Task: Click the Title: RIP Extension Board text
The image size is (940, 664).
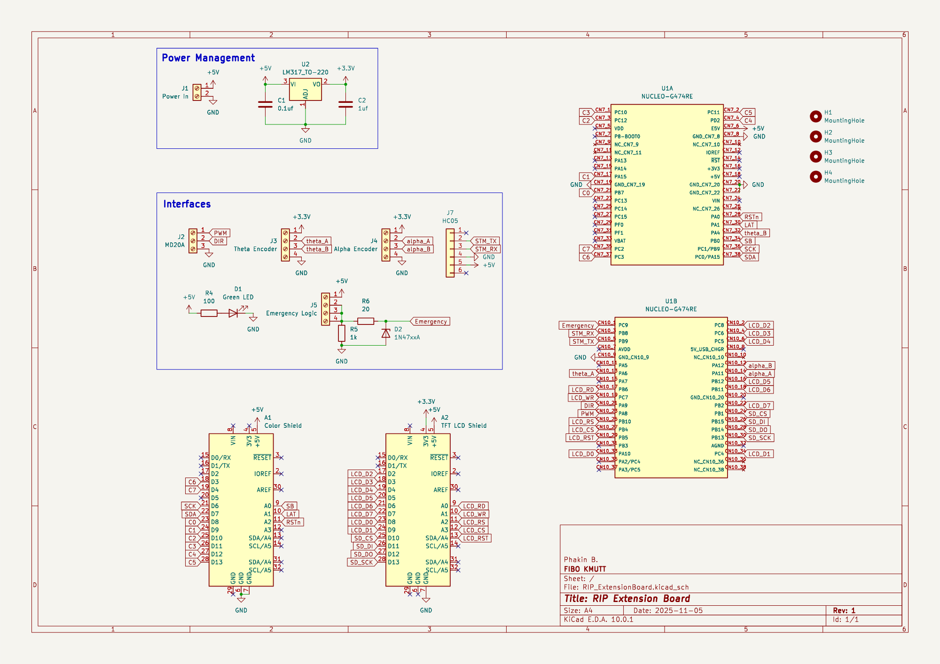Action: point(627,599)
